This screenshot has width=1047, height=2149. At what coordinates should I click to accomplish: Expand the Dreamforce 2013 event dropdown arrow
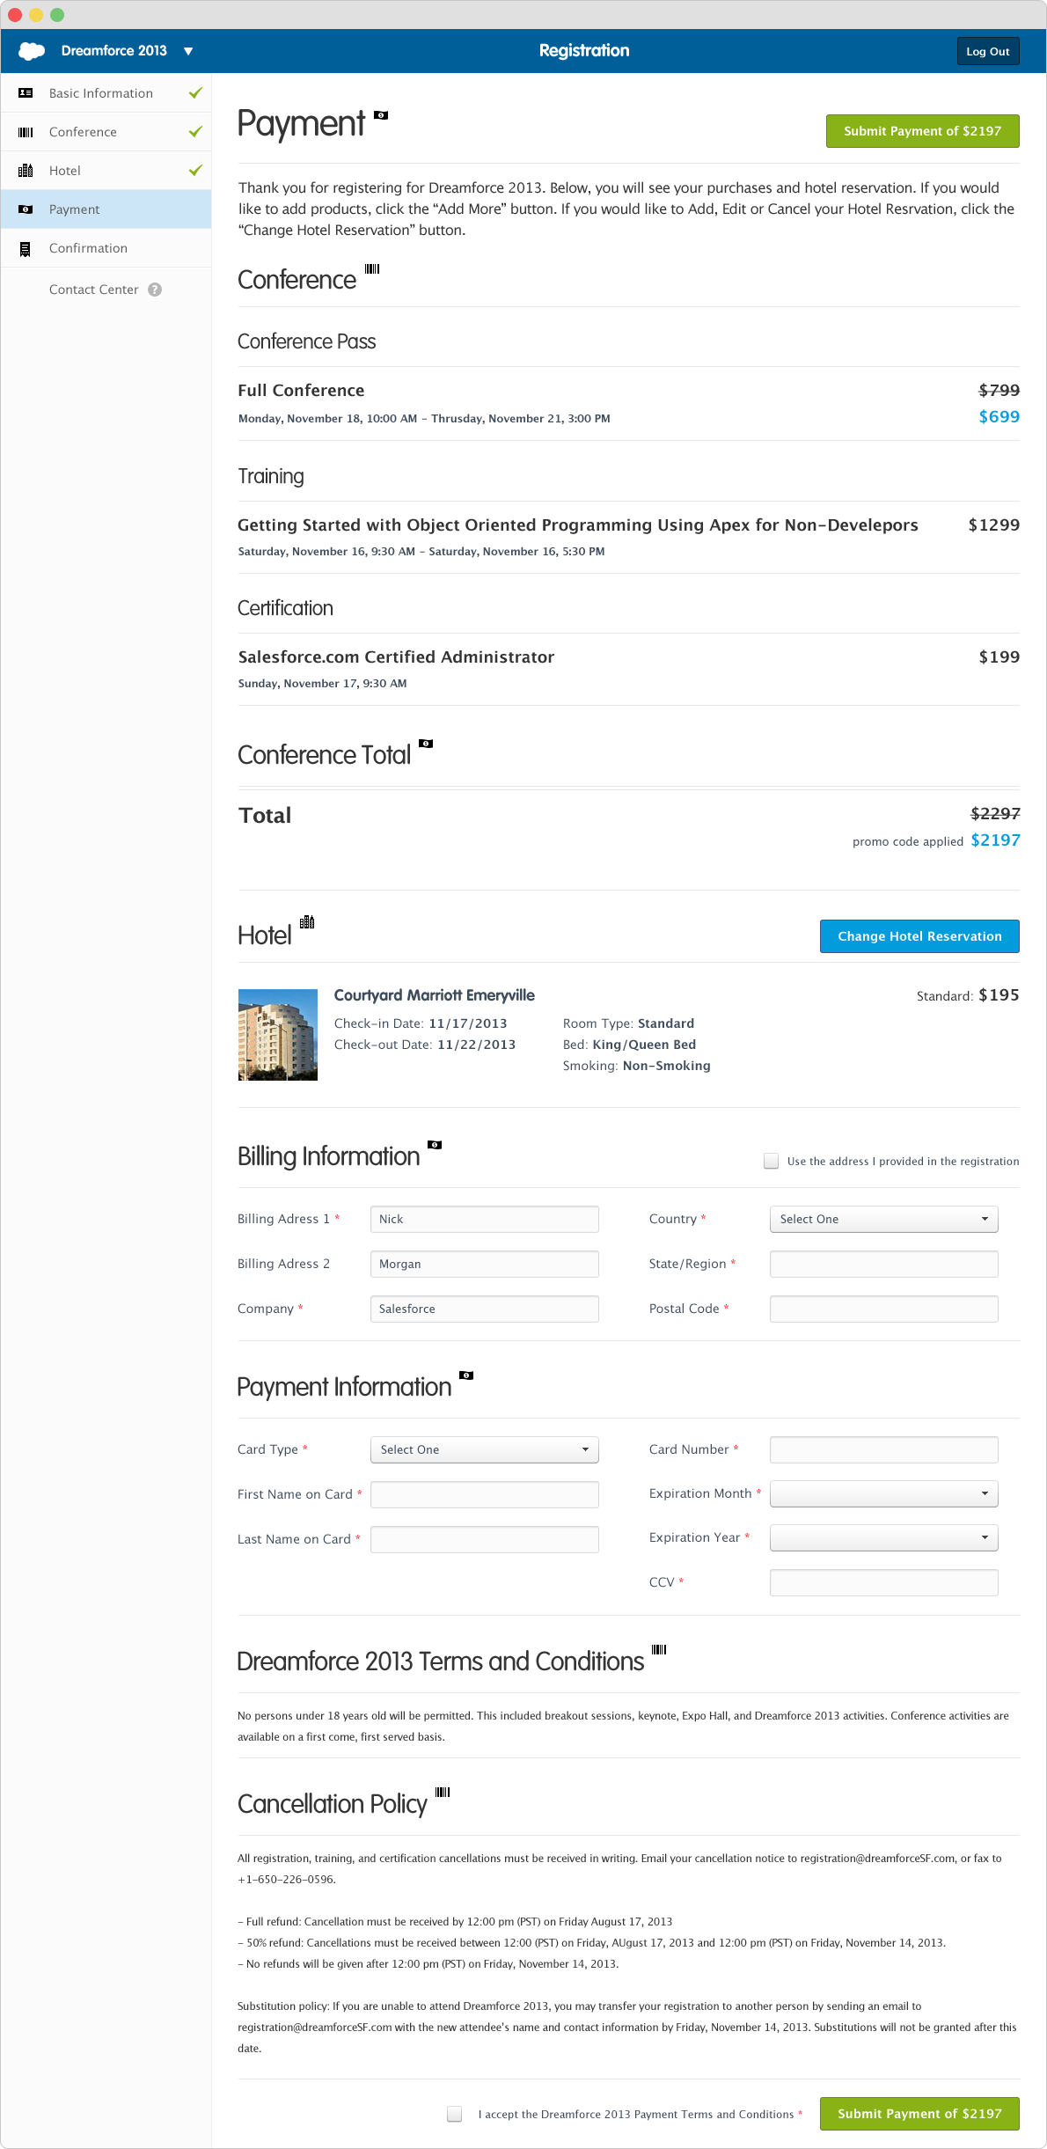(188, 51)
